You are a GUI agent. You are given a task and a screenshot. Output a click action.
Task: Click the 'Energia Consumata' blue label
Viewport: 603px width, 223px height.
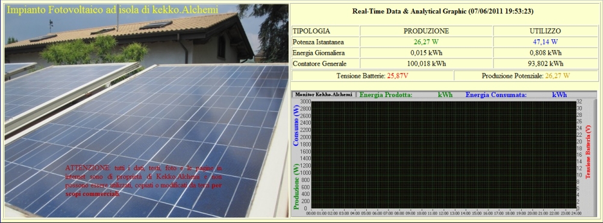pos(496,95)
